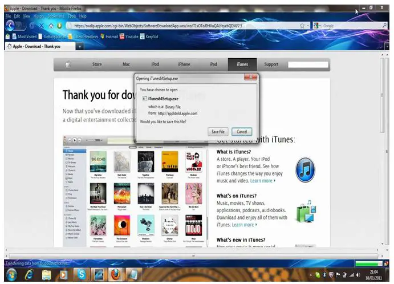394x284 pixels.
Task: Go to Store in Apple navigation
Action: (x=97, y=64)
